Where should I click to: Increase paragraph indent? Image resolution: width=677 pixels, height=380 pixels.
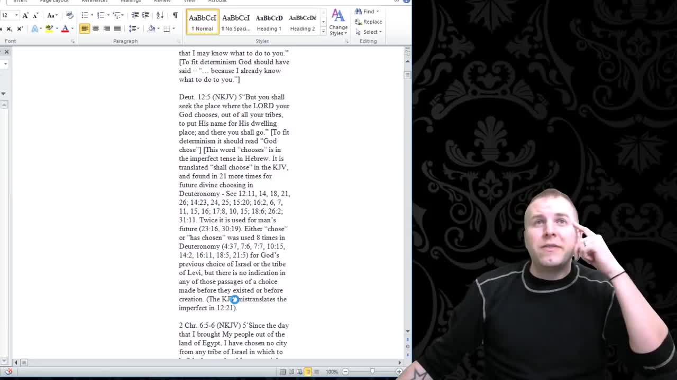(x=146, y=15)
